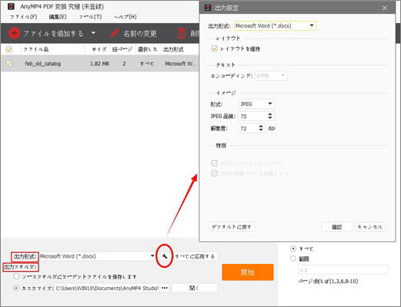Toggle the first disabled checkbox under 特別
Screen dimensions: 401x307
point(214,163)
